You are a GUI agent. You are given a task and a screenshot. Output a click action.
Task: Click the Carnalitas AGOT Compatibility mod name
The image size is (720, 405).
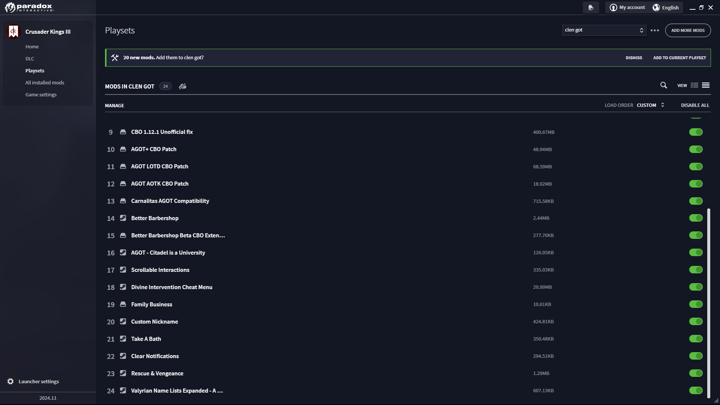coord(170,201)
